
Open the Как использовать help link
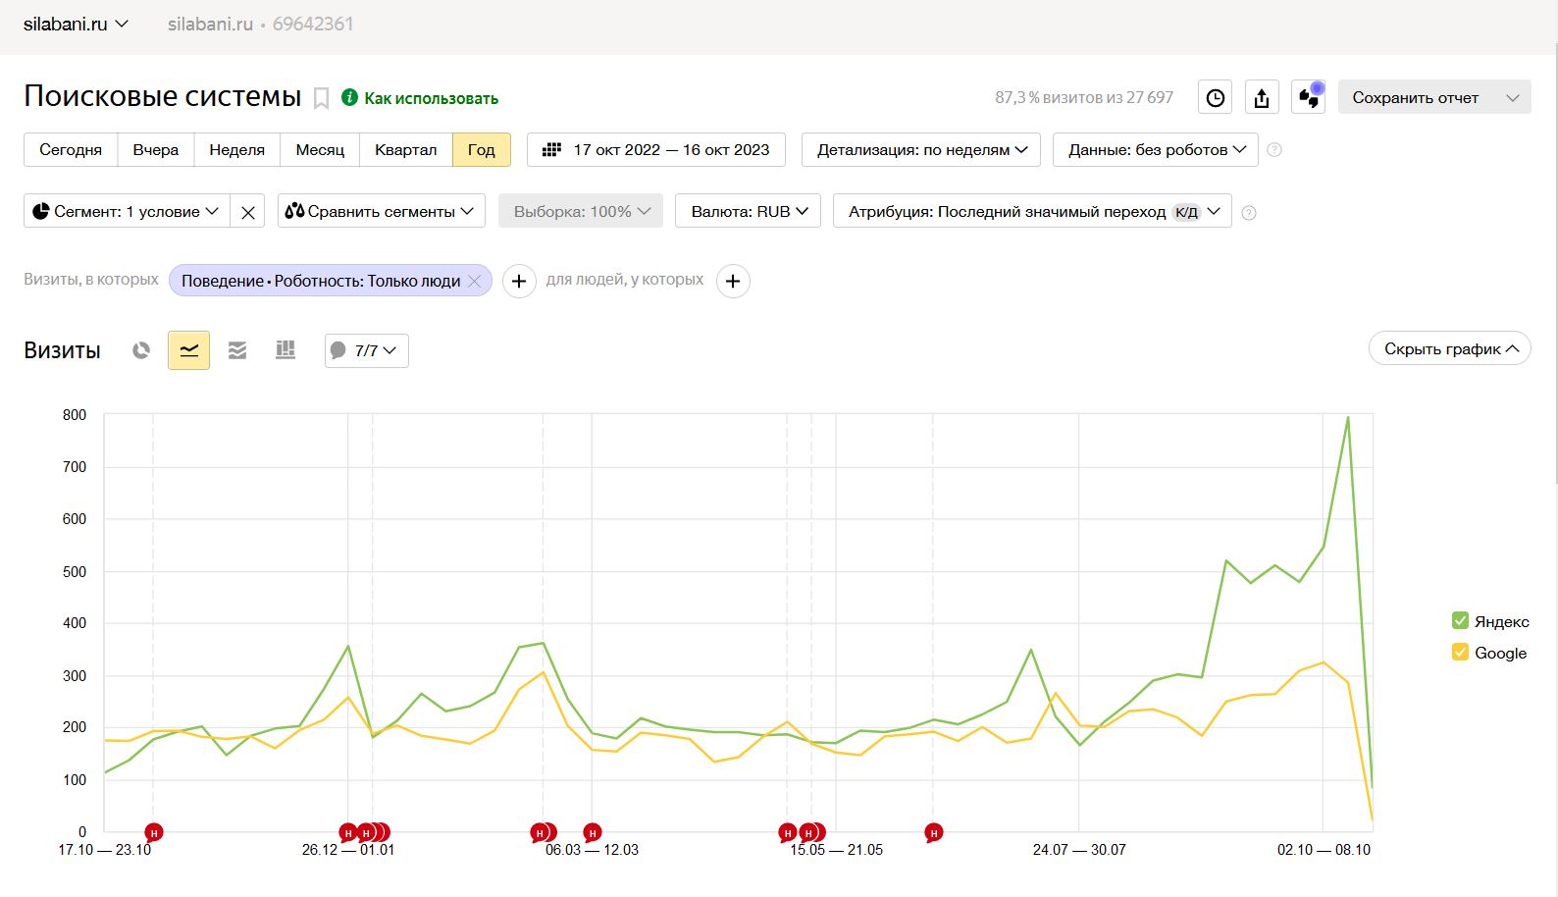coord(420,98)
